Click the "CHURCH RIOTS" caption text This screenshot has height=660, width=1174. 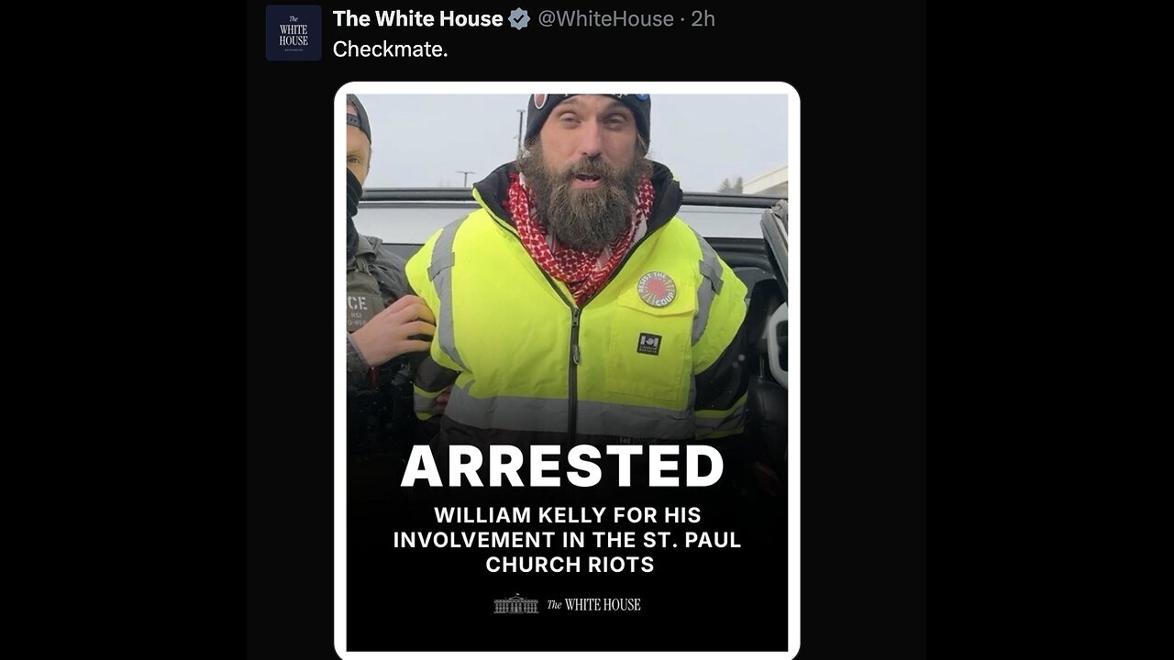click(x=570, y=565)
